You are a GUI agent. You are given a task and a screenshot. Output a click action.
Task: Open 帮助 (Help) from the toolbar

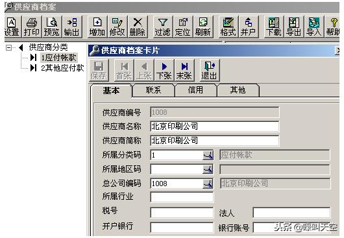click(332, 27)
